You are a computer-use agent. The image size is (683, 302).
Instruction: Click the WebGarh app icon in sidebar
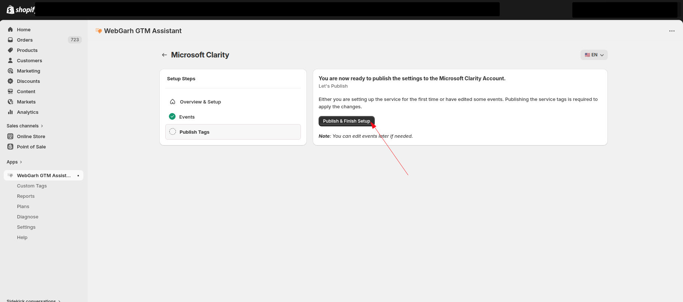(x=10, y=175)
